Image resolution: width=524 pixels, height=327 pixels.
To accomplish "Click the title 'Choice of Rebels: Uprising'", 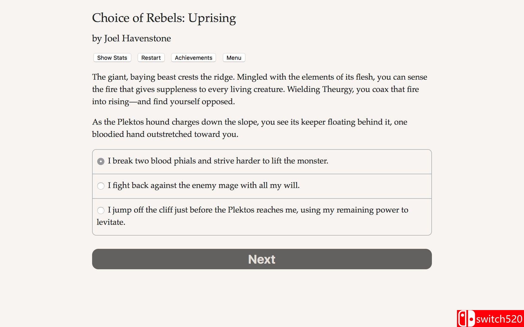I will click(x=164, y=18).
